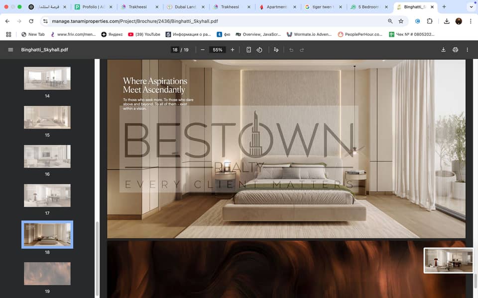Select the Binghatti_S tab
The image size is (478, 298).
click(414, 6)
